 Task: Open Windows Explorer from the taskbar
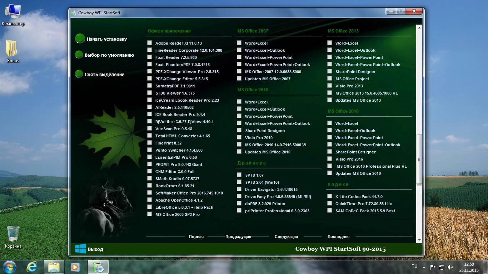point(54,267)
